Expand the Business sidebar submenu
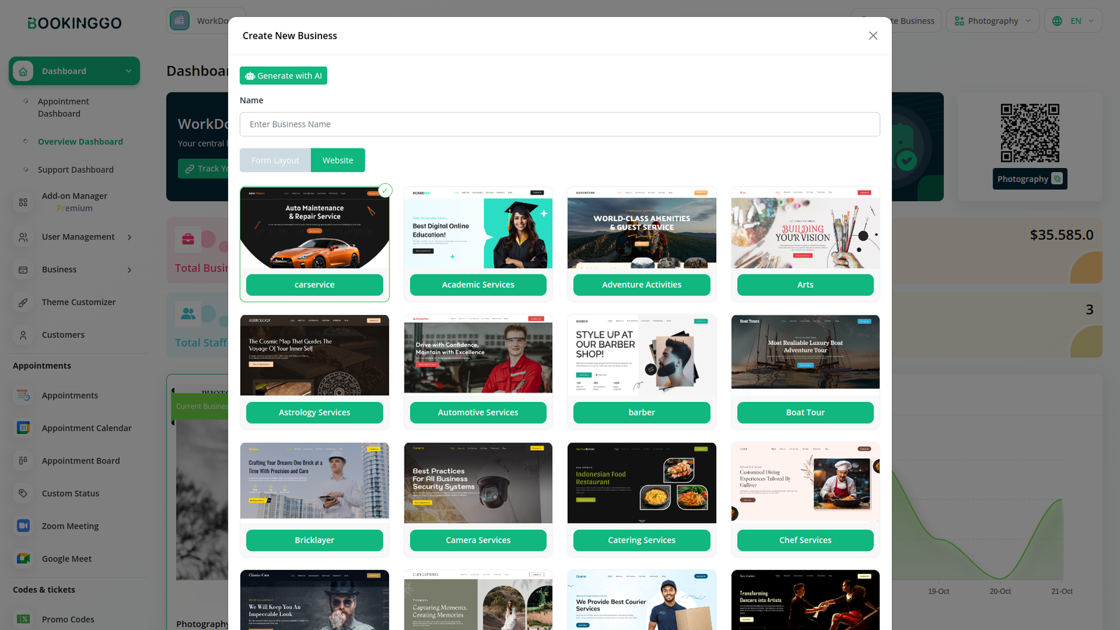Screen dimensions: 1120x630 click(x=129, y=269)
